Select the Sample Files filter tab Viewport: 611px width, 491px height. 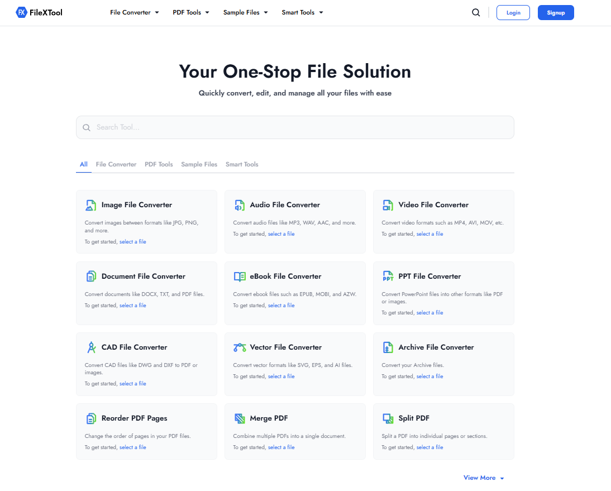point(199,164)
